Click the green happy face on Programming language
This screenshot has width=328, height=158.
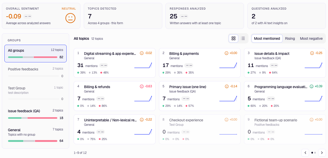click(x=312, y=86)
